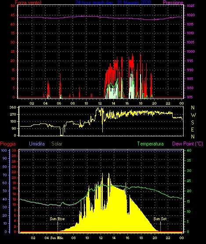The image size is (206, 244).
Task: Click the 100 humidity axis value
Action: pyautogui.click(x=4, y=150)
